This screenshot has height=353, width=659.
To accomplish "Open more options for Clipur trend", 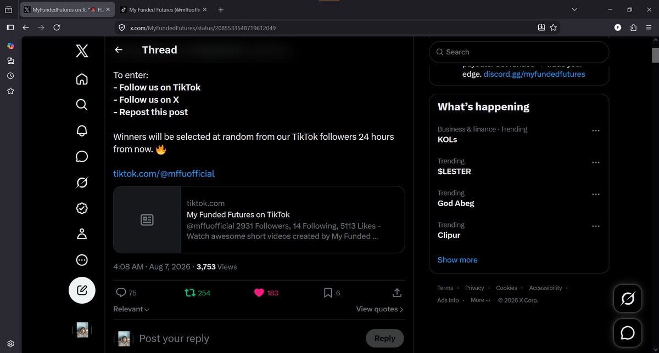I will point(595,226).
